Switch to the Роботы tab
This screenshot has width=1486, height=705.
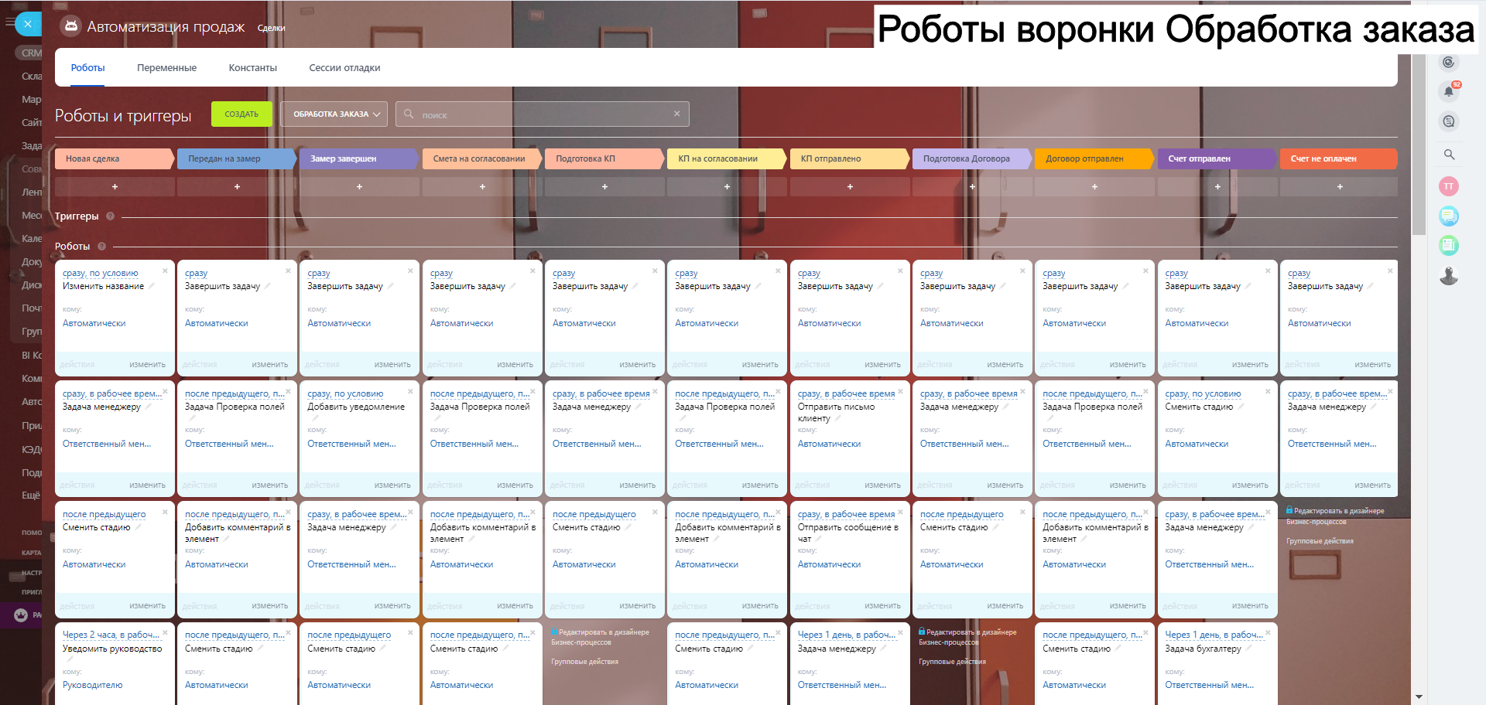click(88, 68)
